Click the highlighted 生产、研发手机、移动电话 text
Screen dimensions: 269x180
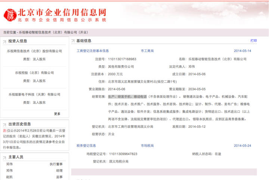pyautogui.click(x=127, y=96)
